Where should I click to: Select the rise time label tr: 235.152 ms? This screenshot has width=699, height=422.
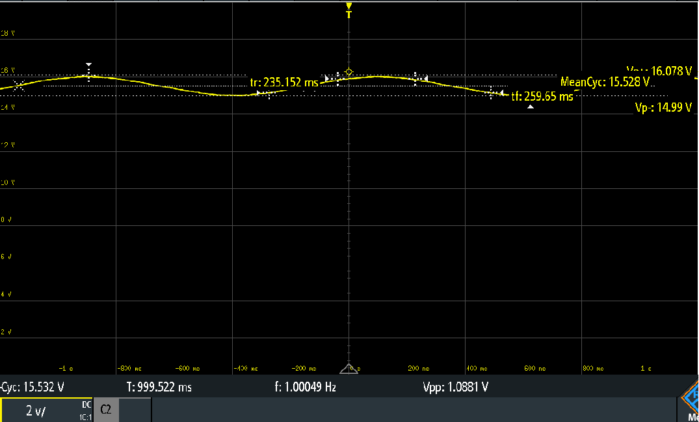pos(284,82)
